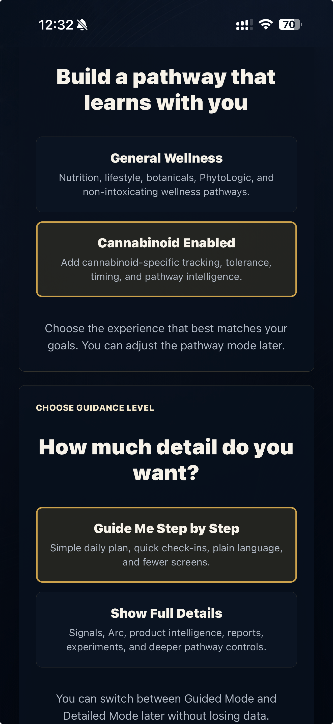
Task: Select Guide Me Step by Step mode
Action: (x=166, y=545)
